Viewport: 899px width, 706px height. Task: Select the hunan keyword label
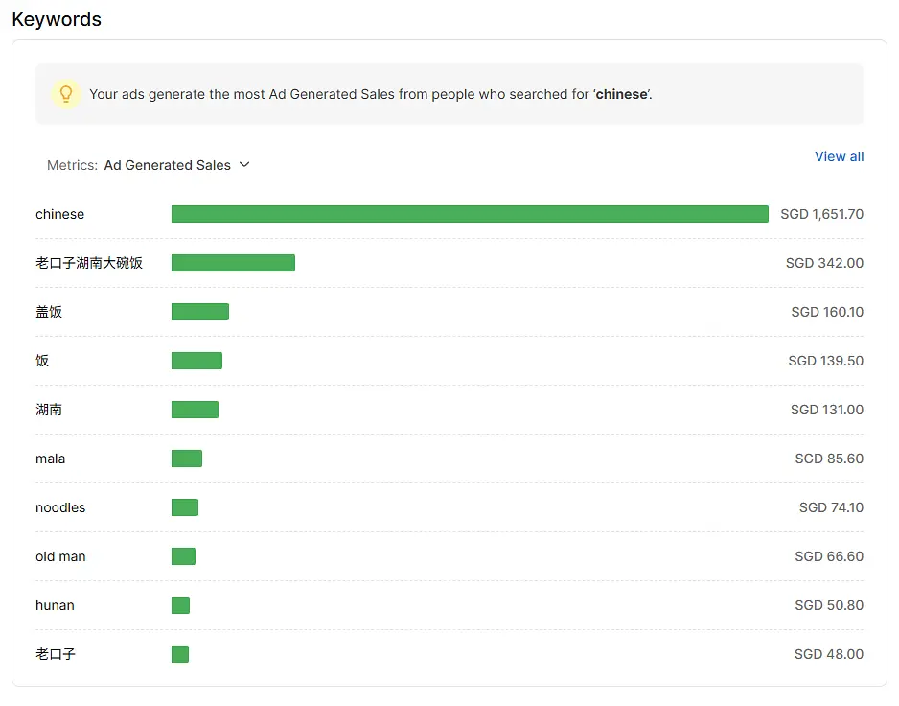(55, 605)
